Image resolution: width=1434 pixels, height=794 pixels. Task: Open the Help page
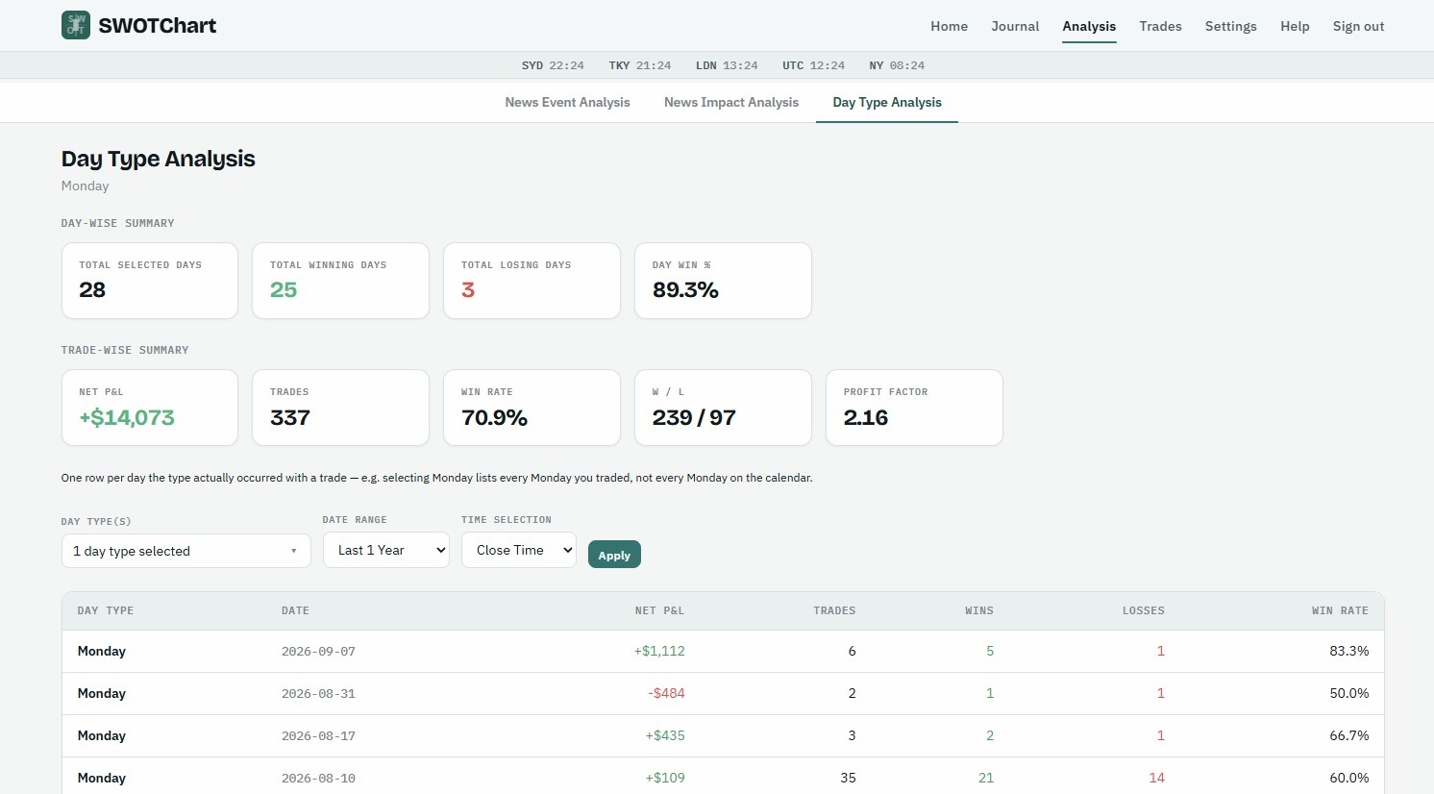[x=1295, y=26]
